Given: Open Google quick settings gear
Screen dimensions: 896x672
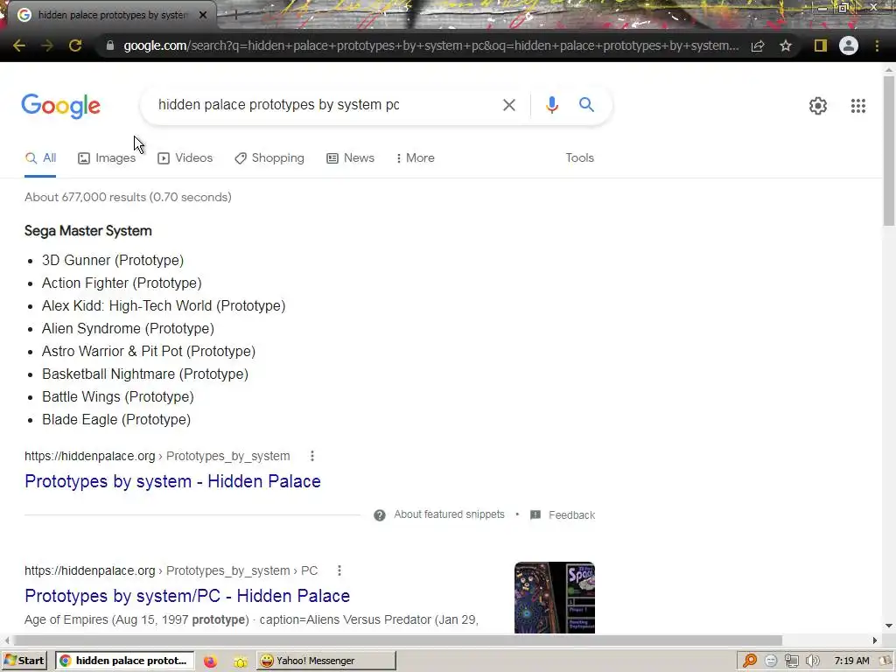Looking at the screenshot, I should (818, 106).
